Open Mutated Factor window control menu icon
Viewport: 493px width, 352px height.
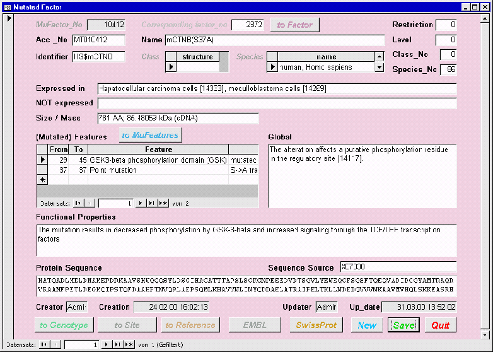click(6, 6)
